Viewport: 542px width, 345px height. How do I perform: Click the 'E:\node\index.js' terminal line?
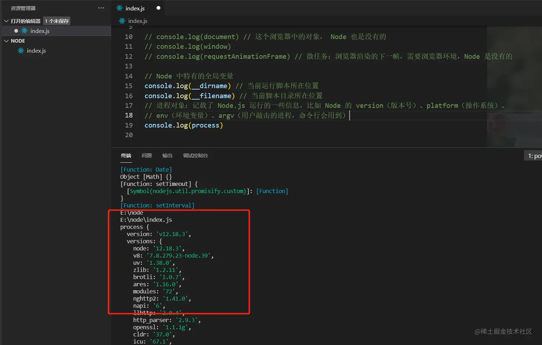click(146, 220)
